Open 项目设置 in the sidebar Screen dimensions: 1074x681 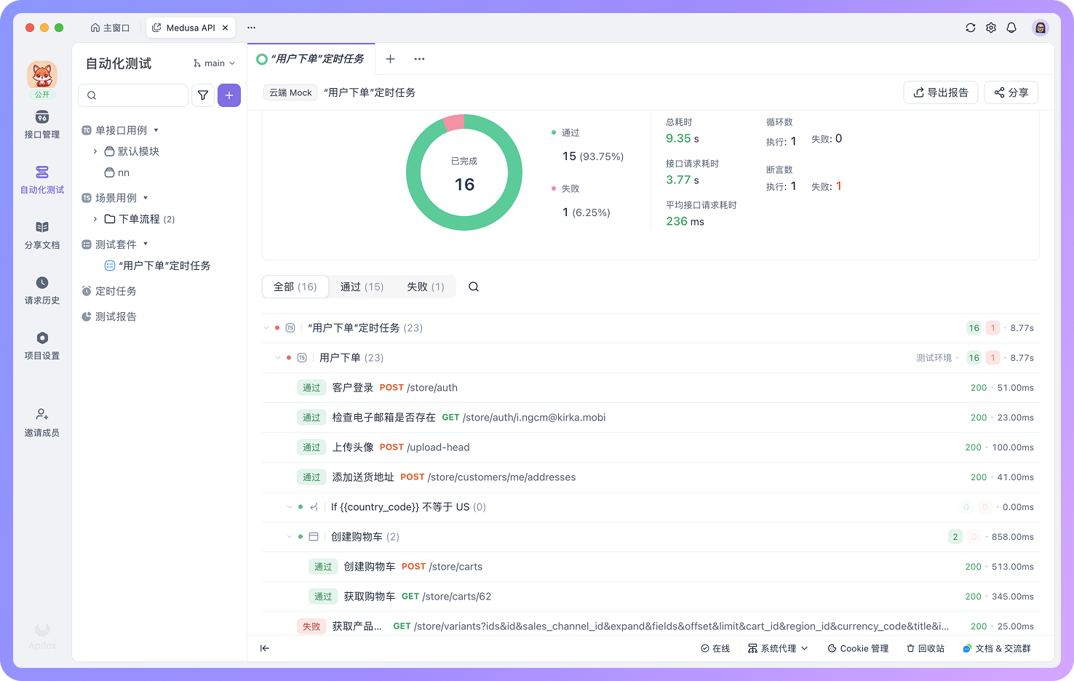pos(41,345)
